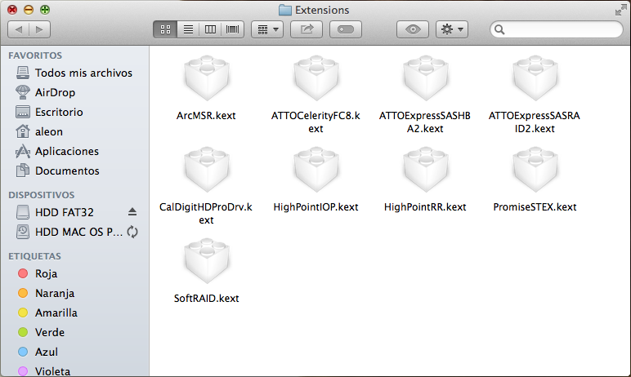Go forward with the right arrow button
The width and height of the screenshot is (631, 377).
(x=39, y=29)
